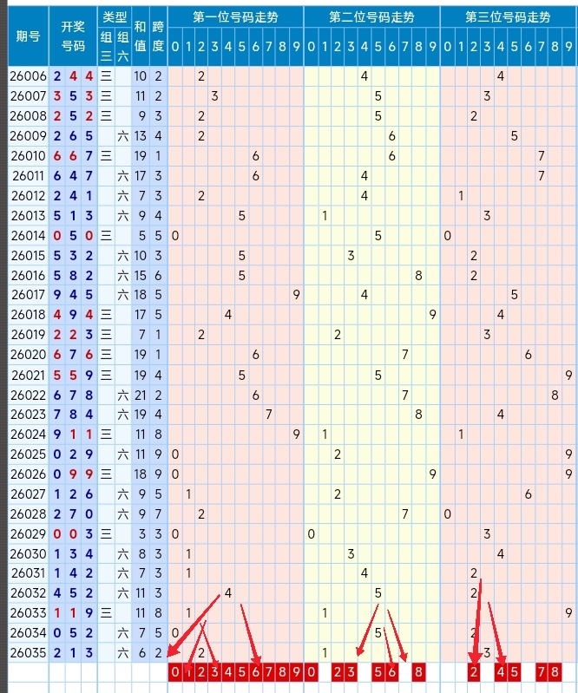Pick red 8 box under third-position trend
Viewport: 578px width, 693px height.
pyautogui.click(x=555, y=672)
